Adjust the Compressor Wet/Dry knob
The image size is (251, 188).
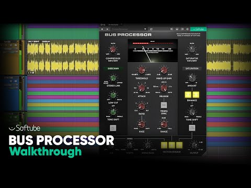pyautogui.click(x=113, y=49)
